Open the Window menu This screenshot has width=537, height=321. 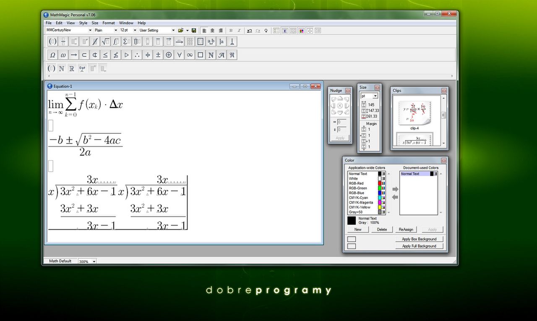click(126, 23)
